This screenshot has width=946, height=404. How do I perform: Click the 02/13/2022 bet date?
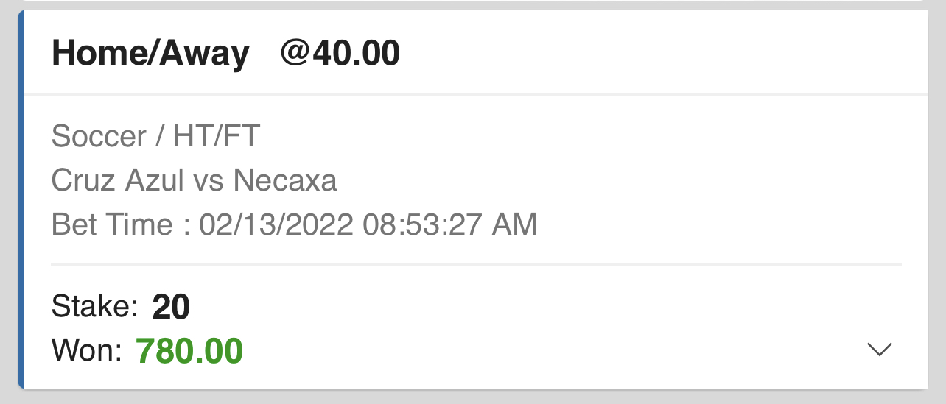click(x=276, y=224)
